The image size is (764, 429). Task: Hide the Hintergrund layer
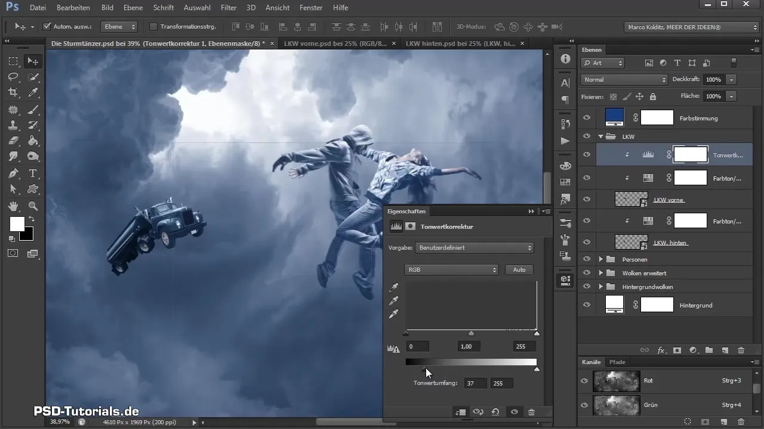coord(587,304)
